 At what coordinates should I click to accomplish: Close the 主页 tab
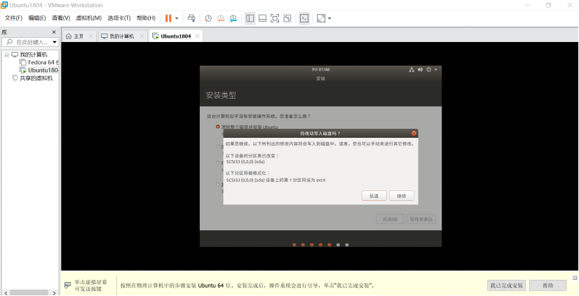coord(91,36)
